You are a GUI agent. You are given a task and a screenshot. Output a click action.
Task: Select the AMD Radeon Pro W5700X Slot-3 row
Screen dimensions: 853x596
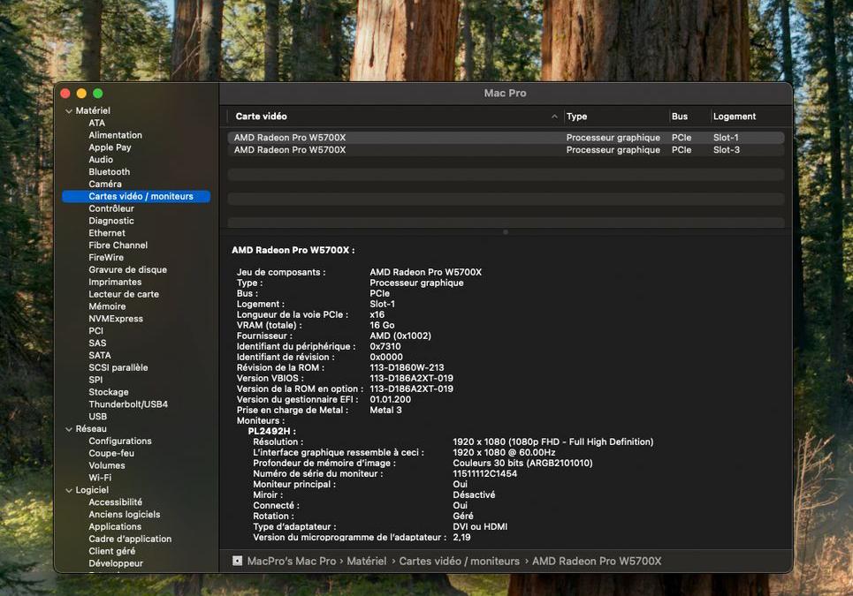(506, 150)
